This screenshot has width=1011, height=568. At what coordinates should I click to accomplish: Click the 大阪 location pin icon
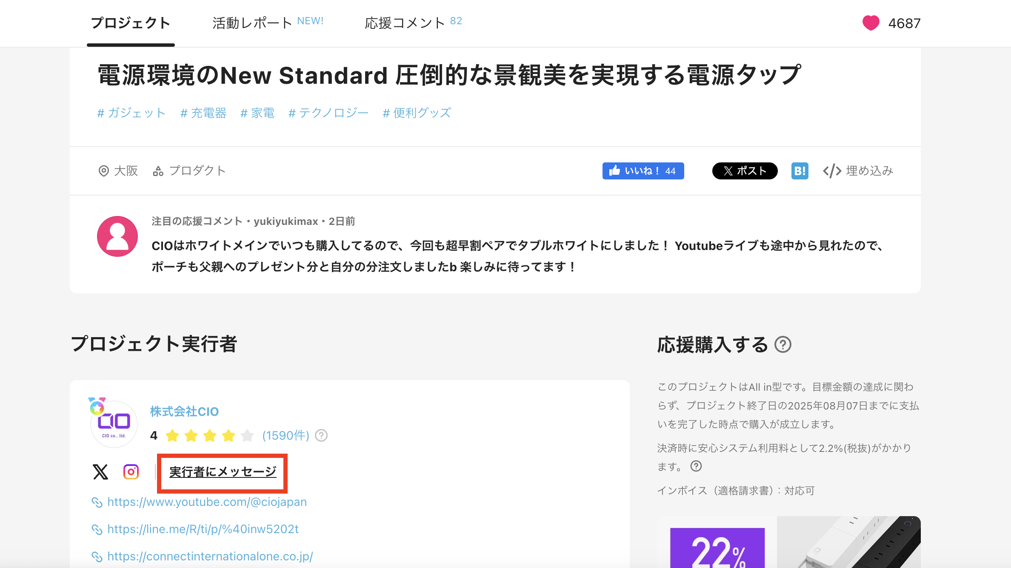point(103,171)
